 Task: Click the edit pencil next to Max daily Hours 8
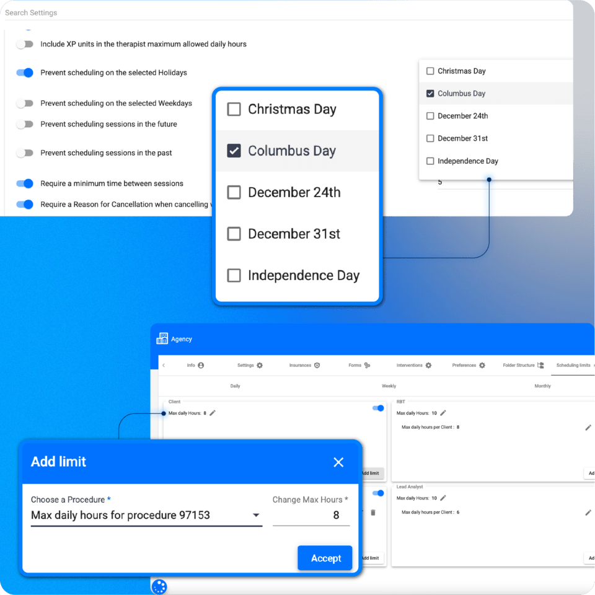[214, 413]
